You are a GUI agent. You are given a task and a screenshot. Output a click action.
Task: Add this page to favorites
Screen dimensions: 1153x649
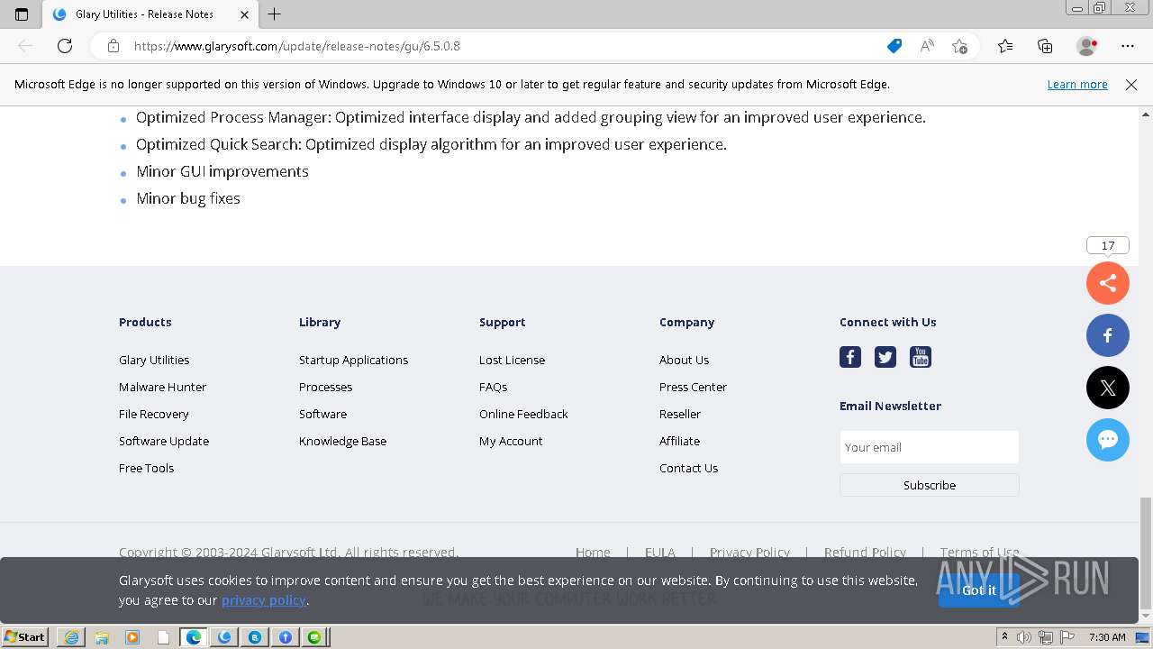coord(959,46)
